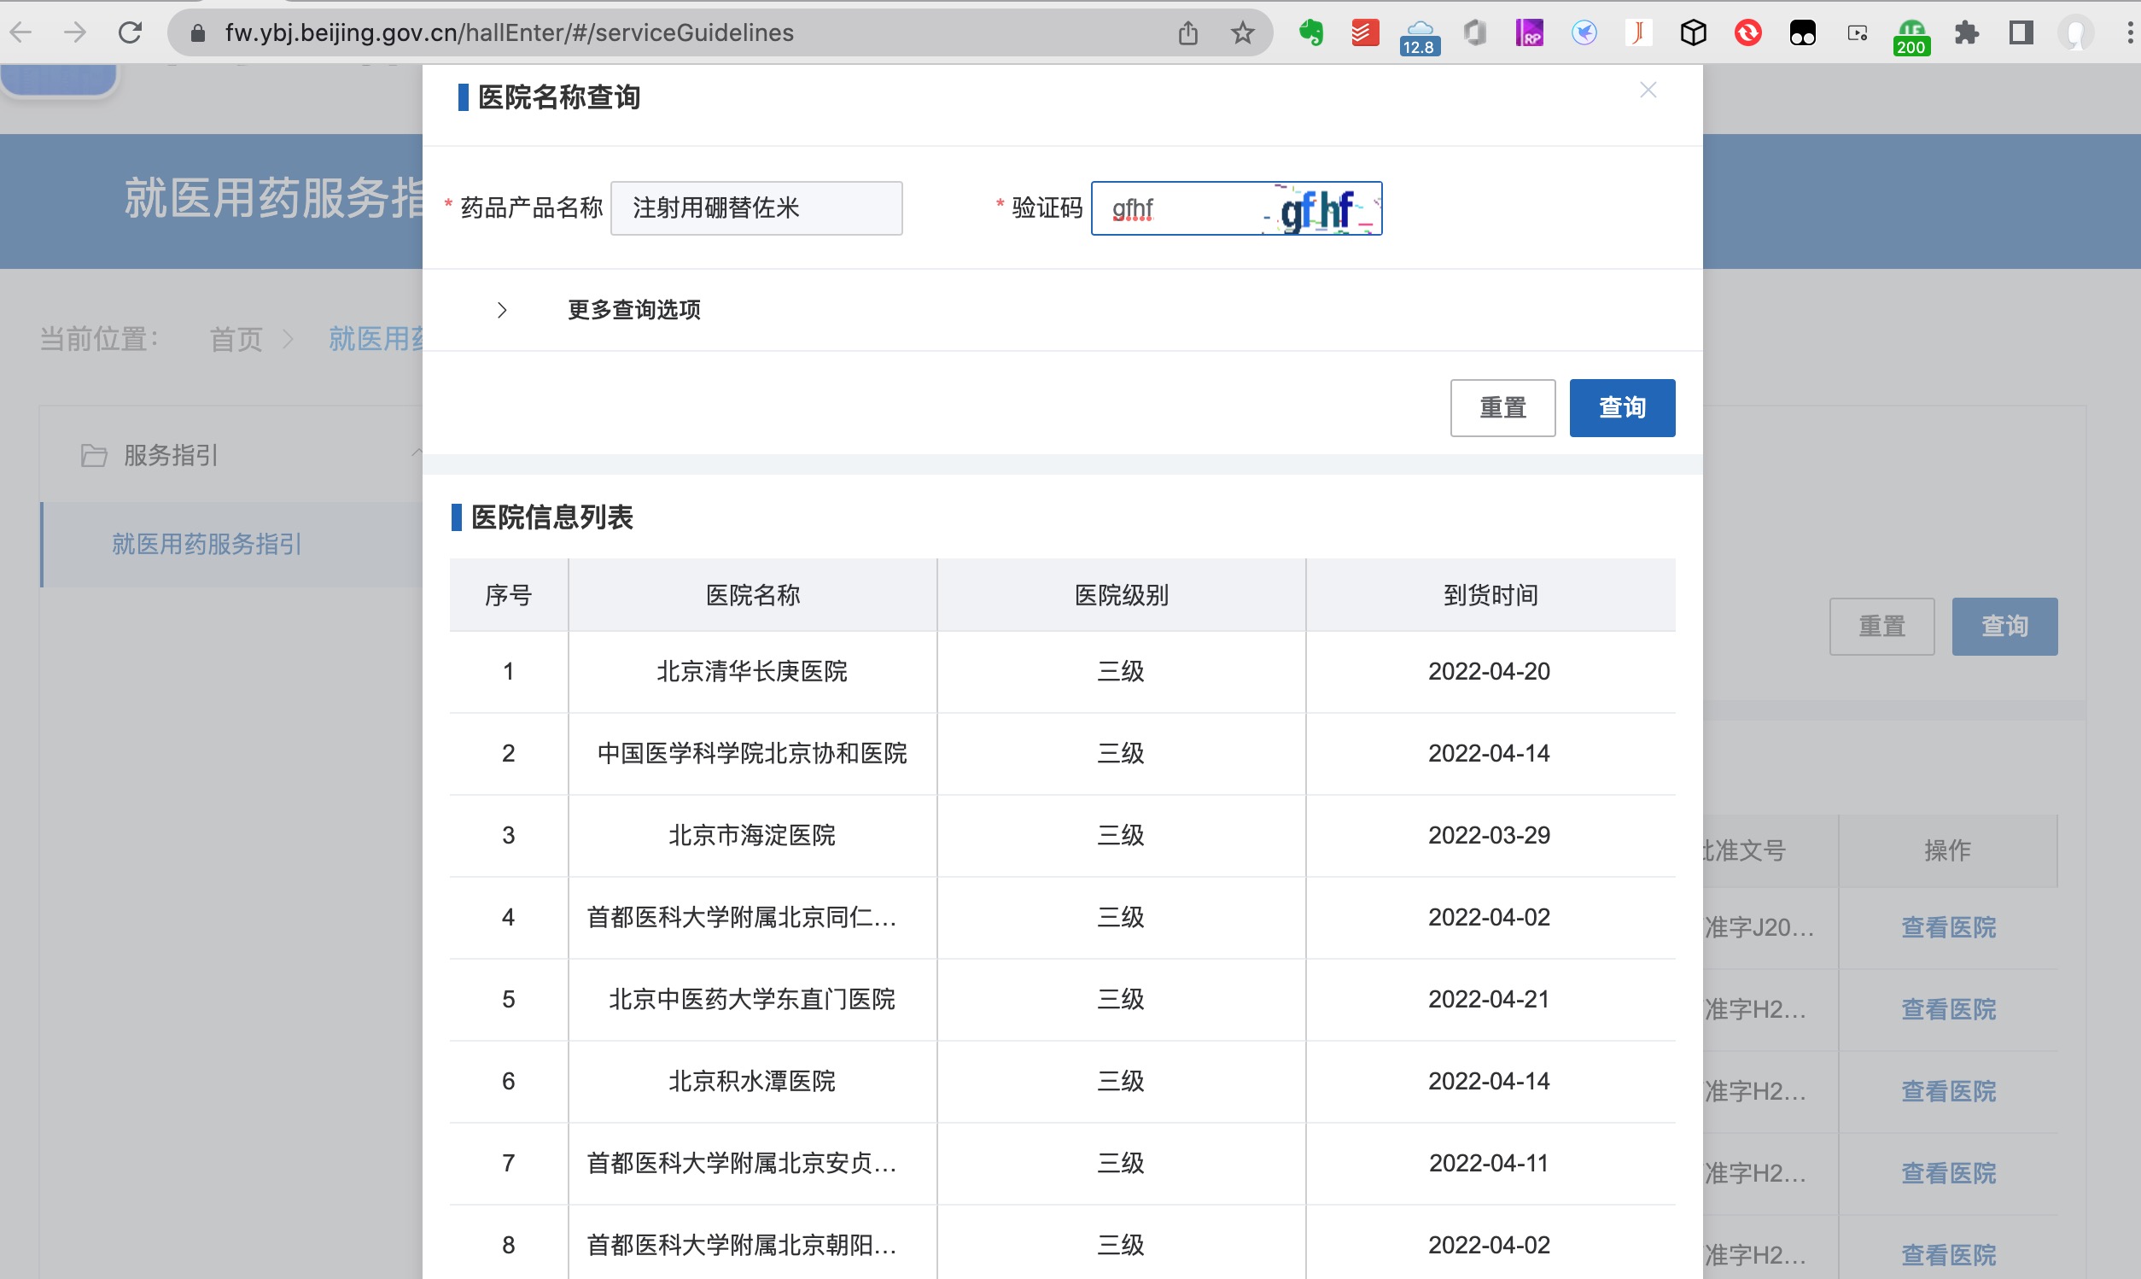Open the red Todoist extension icon
This screenshot has height=1279, width=2141.
1365,32
